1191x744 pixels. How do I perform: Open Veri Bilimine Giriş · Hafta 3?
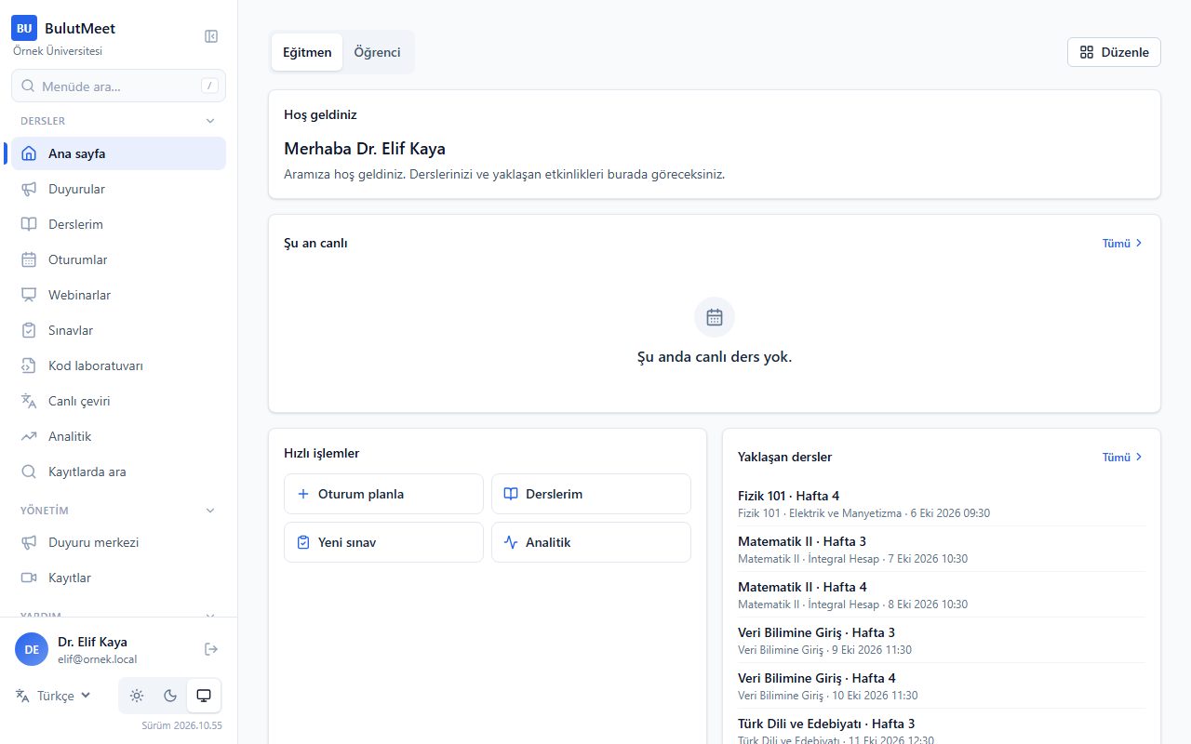[x=942, y=641]
